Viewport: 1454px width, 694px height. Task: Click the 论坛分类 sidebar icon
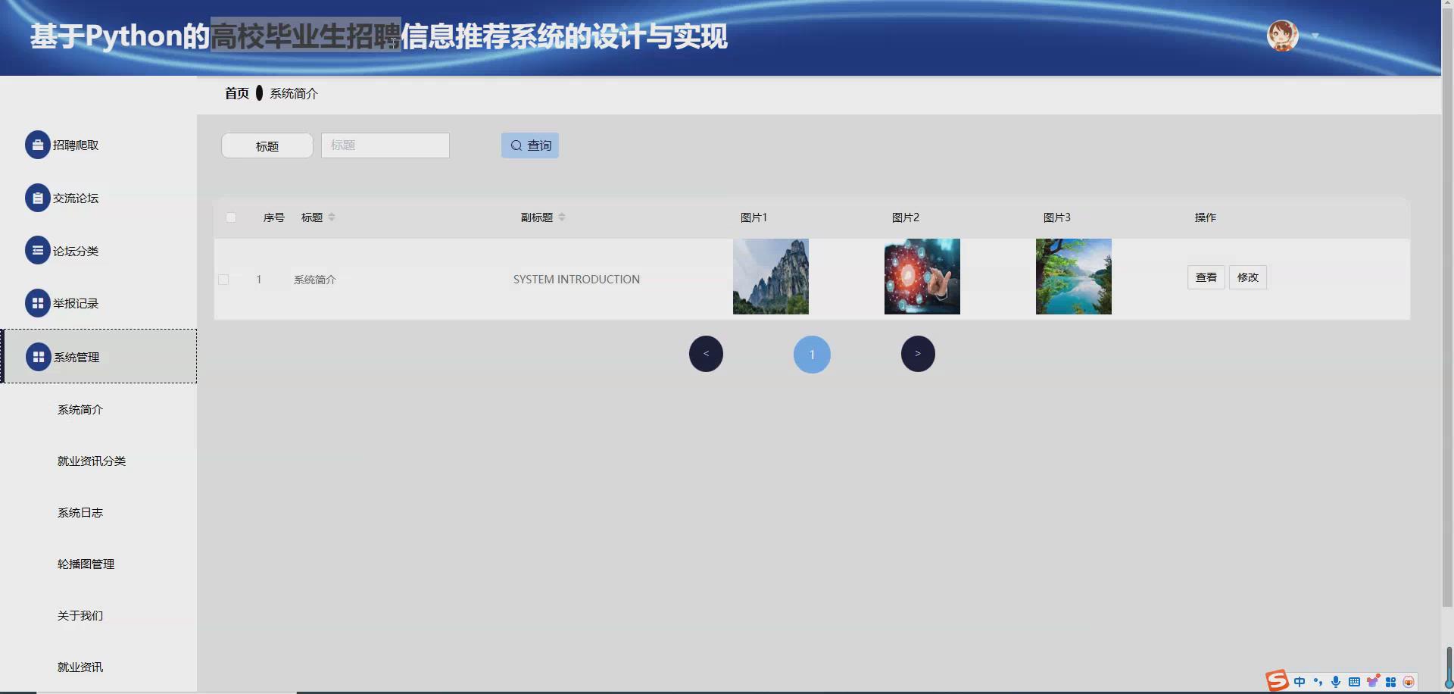click(x=38, y=250)
